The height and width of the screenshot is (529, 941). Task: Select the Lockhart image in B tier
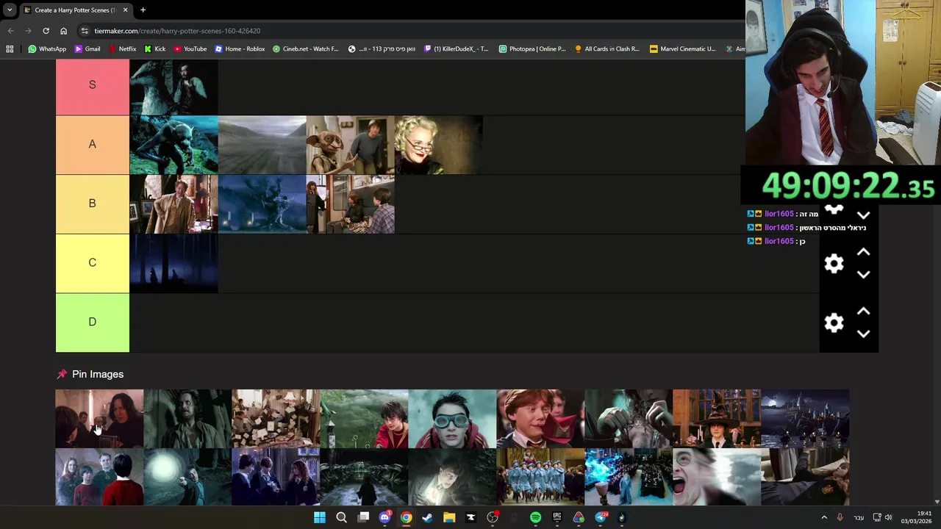[x=173, y=204]
